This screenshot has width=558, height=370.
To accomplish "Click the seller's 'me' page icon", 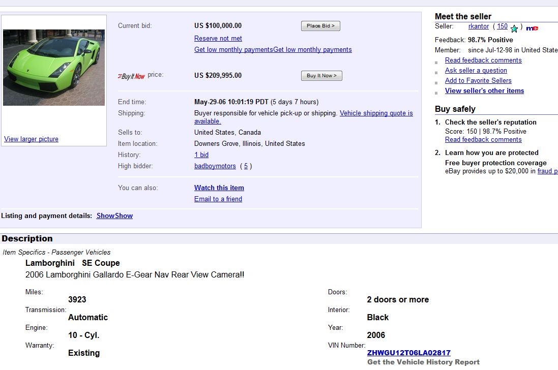I will 532,28.
